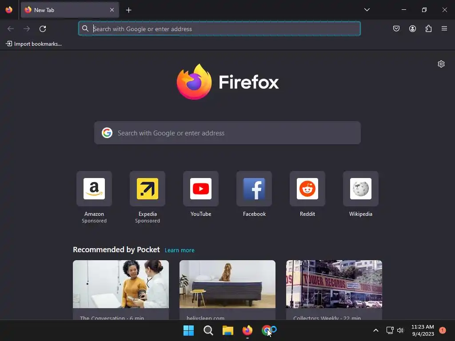Click the Google G icon in the search box
The width and height of the screenshot is (455, 341).
tap(107, 133)
